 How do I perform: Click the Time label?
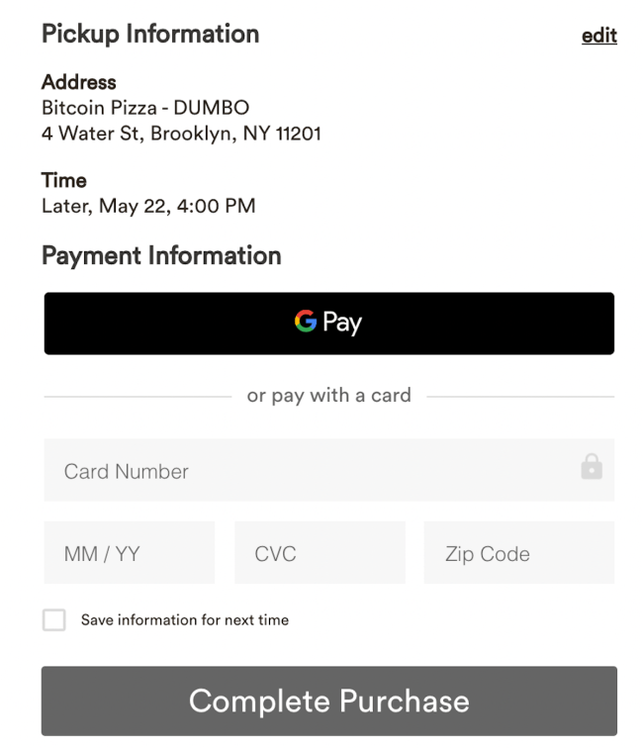click(x=64, y=181)
